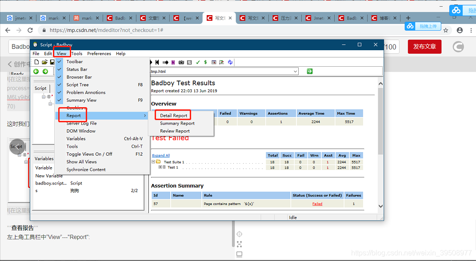Open the URL combo box dropdown arrow
This screenshot has height=261, width=476.
pos(295,72)
